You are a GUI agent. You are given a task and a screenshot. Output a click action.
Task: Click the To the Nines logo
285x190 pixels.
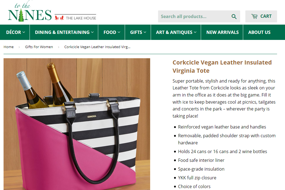pos(30,11)
